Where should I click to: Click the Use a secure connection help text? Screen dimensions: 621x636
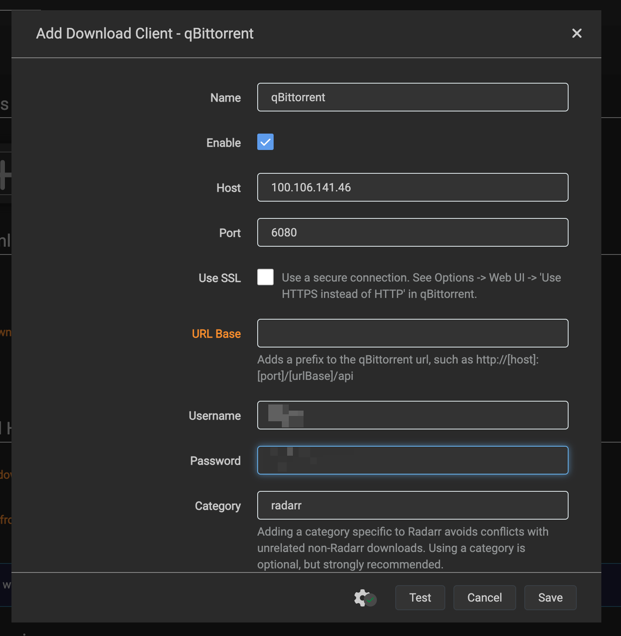421,286
